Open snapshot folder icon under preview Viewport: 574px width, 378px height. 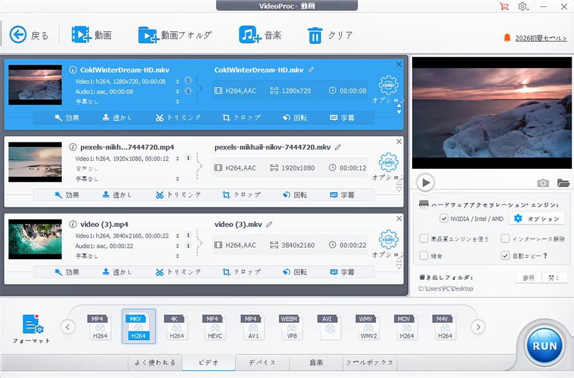pos(563,183)
